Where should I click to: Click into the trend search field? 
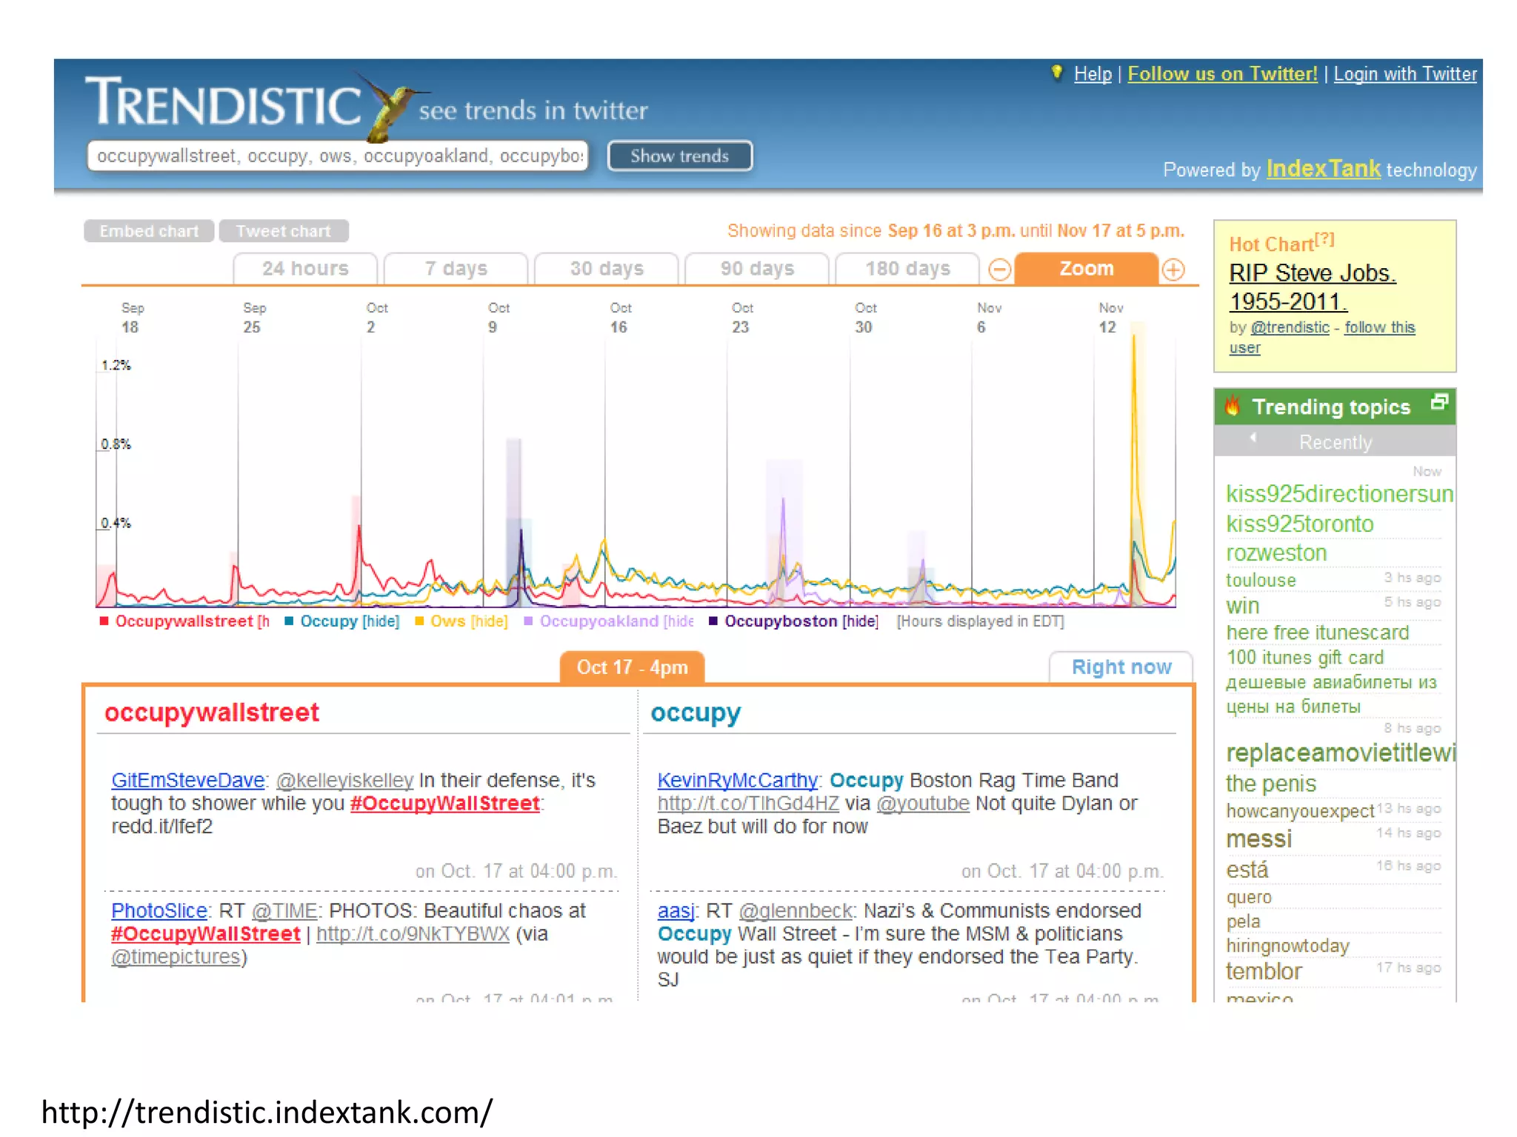click(338, 156)
